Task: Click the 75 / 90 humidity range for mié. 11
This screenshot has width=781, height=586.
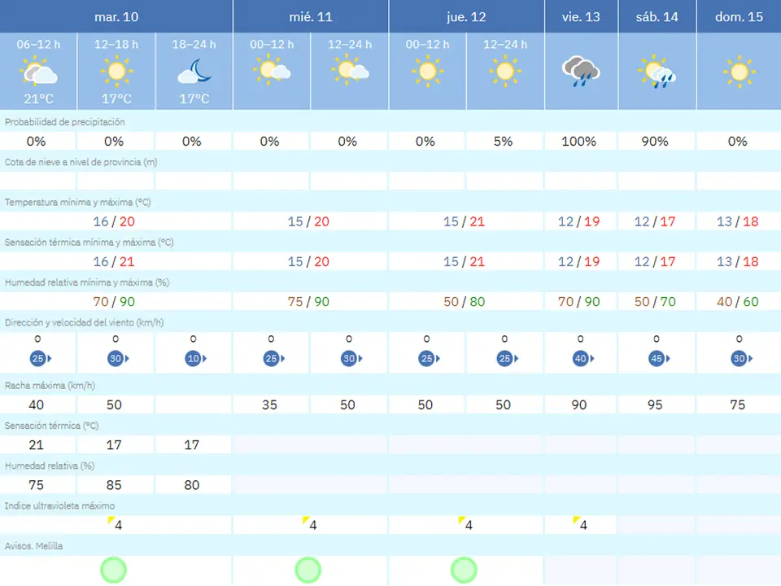Action: tap(308, 301)
